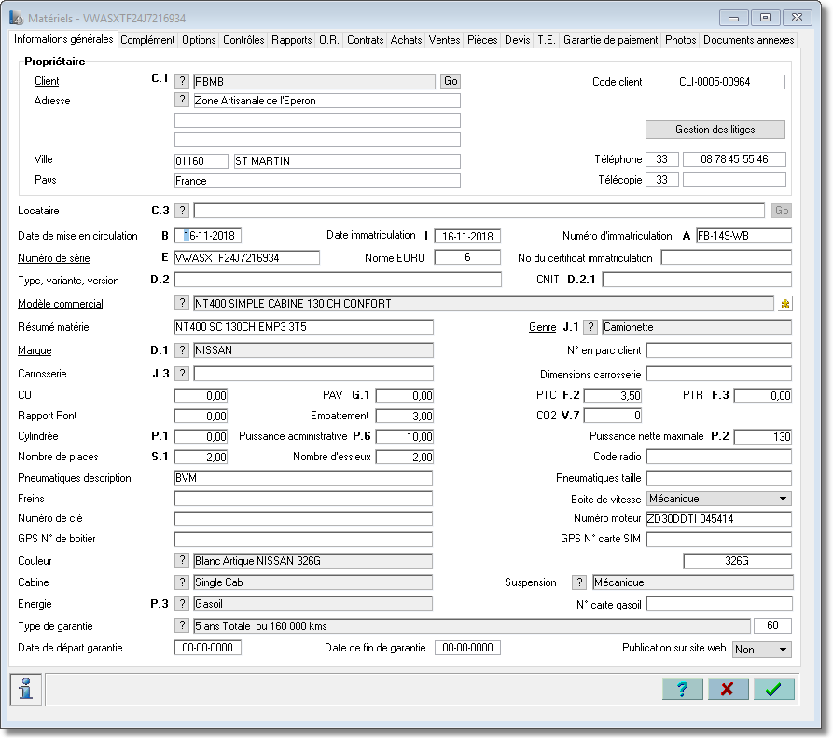
Task: Click the Marque link label
Action: coord(35,350)
